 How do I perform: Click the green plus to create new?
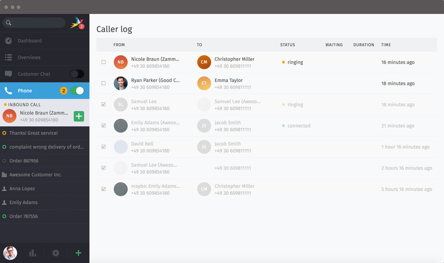coord(78,253)
